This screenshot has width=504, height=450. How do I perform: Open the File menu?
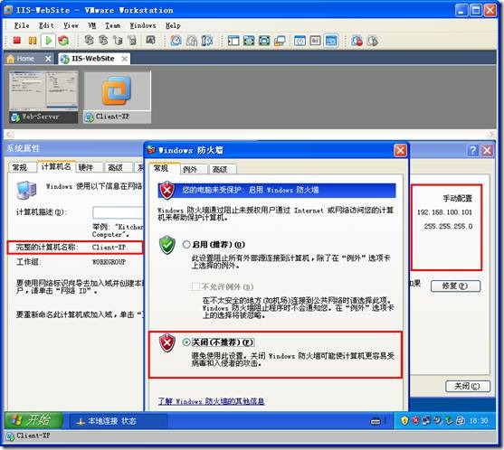(22, 25)
